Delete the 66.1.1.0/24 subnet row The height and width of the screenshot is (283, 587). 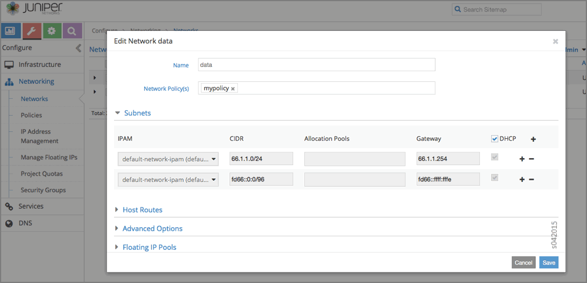pos(531,159)
